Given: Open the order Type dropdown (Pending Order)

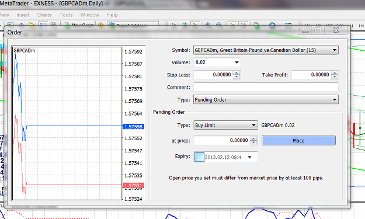Looking at the screenshot, I should point(266,100).
